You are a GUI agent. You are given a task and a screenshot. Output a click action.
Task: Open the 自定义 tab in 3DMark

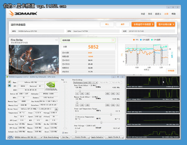point(158,14)
